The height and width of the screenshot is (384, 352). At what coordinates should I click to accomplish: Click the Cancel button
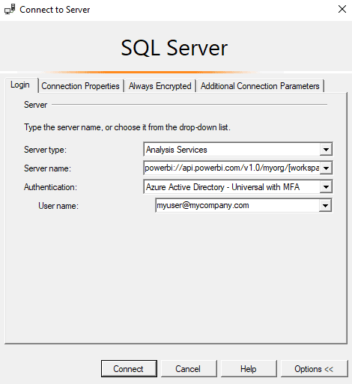pyautogui.click(x=189, y=368)
